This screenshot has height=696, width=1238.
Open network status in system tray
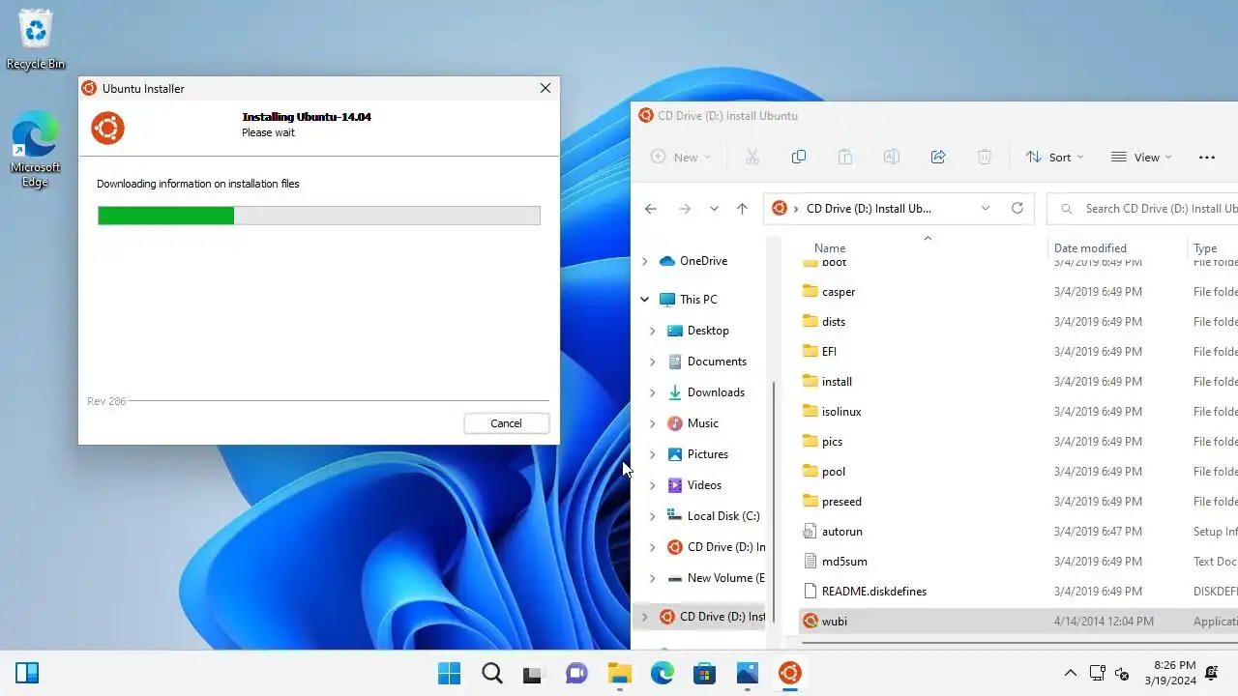(1097, 673)
